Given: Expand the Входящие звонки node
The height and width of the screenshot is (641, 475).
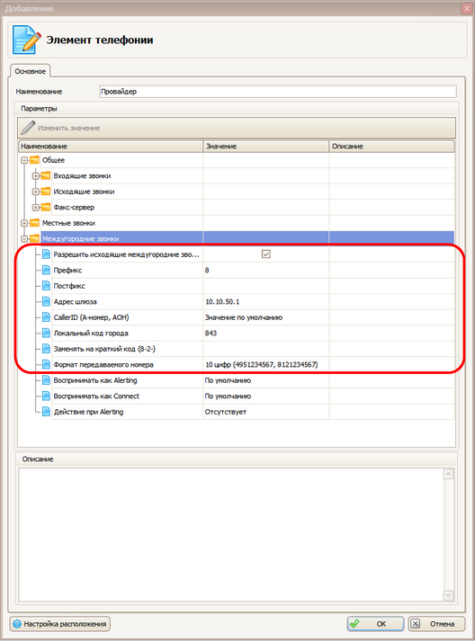Looking at the screenshot, I should 36,176.
